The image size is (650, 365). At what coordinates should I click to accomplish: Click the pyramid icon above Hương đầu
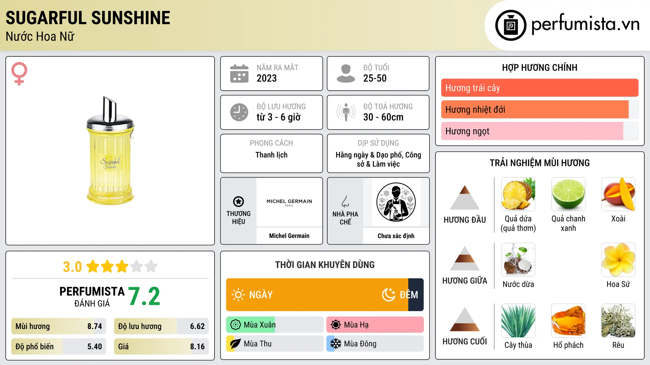point(465,197)
